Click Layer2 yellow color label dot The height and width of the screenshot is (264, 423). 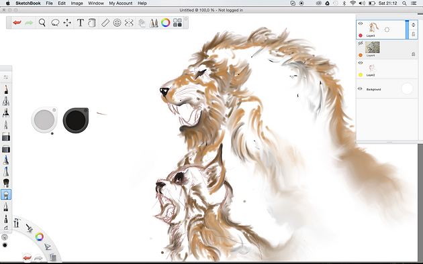click(x=361, y=75)
